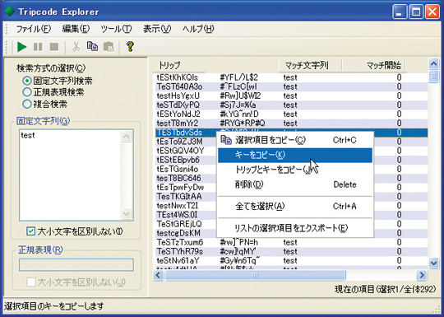Image resolution: width=444 pixels, height=317 pixels.
Task: Click down arrow of results vertical scrollbar
Action: click(433, 263)
